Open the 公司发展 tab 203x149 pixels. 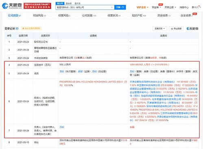[89, 15]
